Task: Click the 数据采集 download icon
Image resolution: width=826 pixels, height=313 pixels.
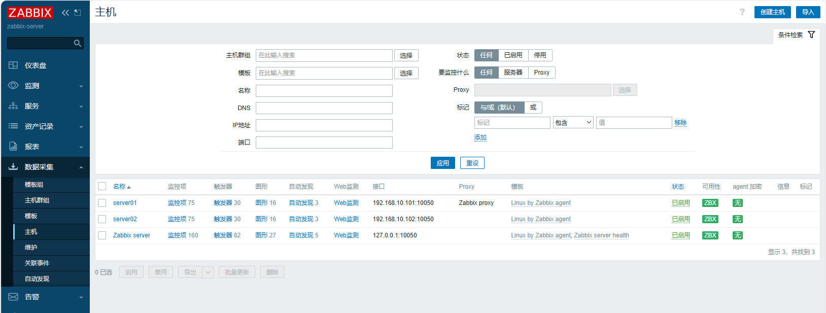Action: [13, 166]
